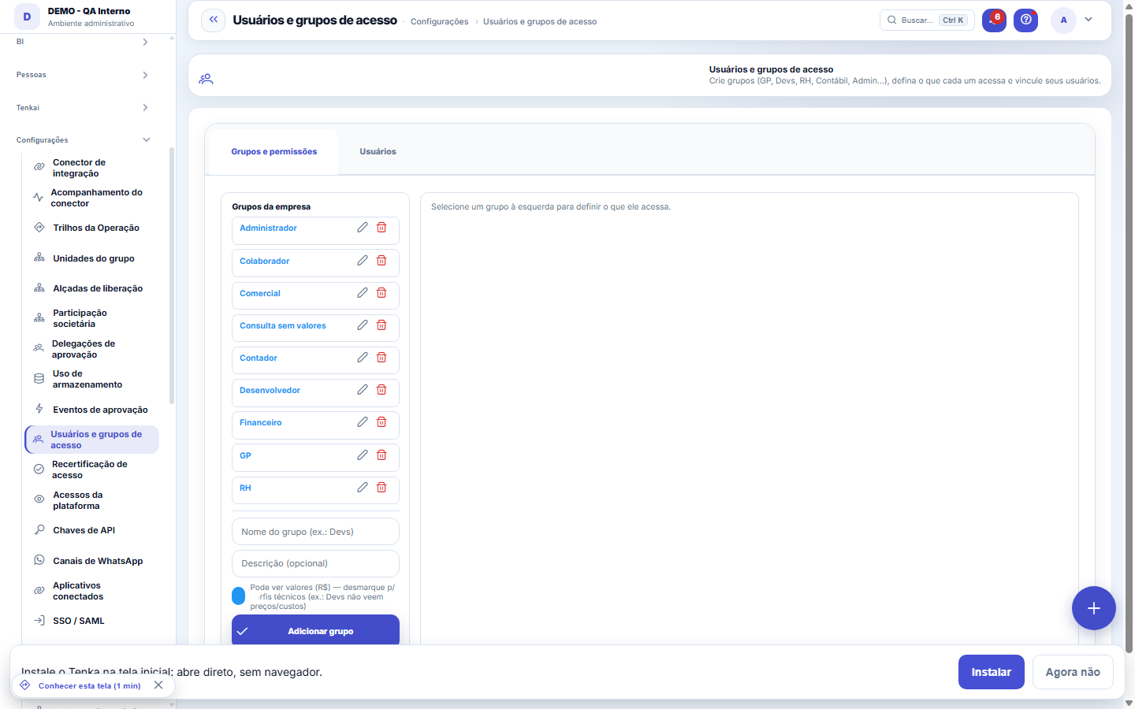Open the account dropdown chevron
1135x709 pixels.
coord(1088,20)
